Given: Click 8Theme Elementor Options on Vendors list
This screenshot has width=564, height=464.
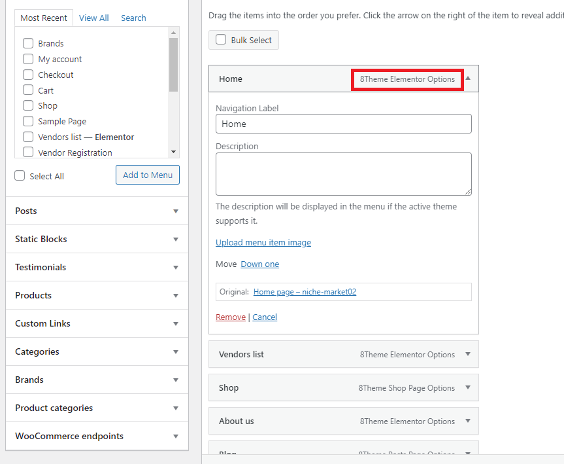Looking at the screenshot, I should tap(407, 355).
